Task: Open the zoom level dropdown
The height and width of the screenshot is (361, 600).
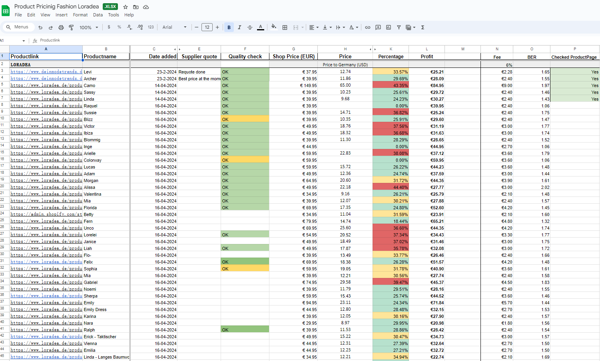Action: [x=89, y=27]
